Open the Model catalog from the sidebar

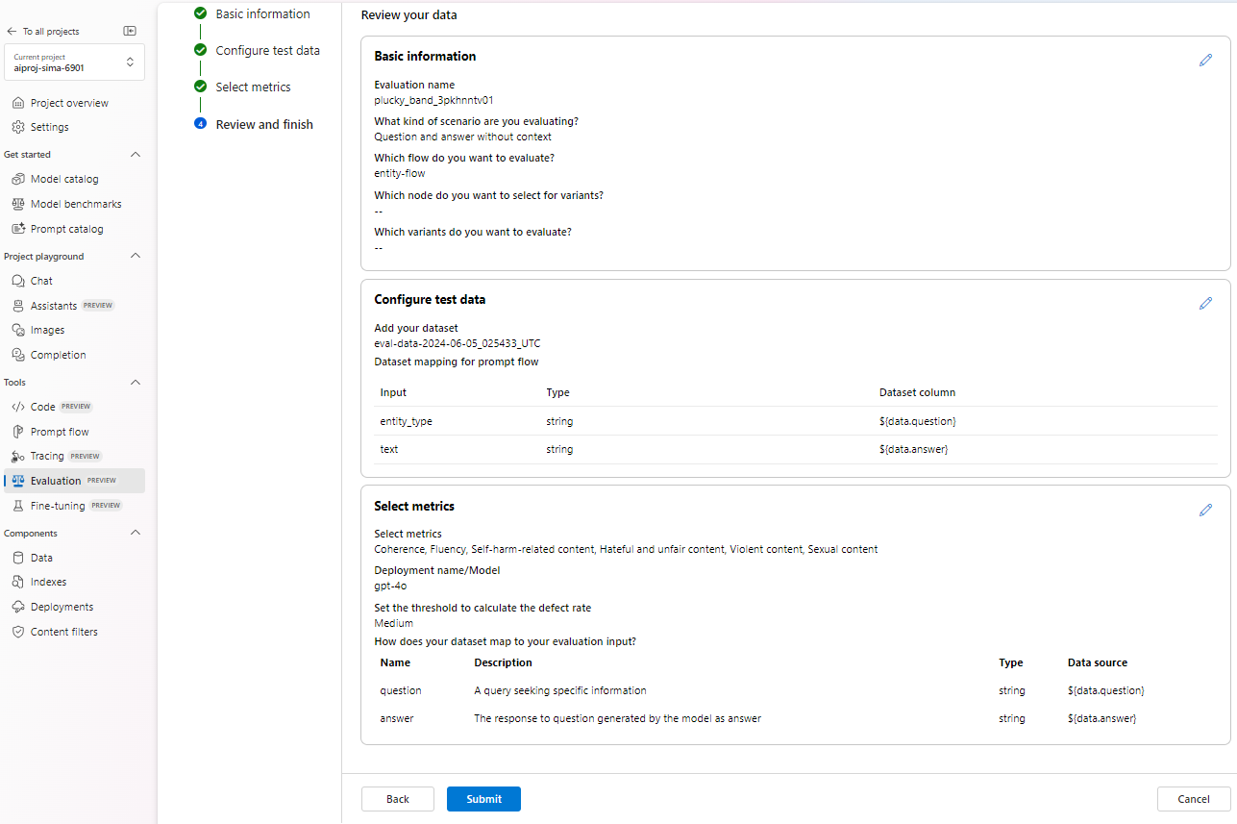(63, 179)
